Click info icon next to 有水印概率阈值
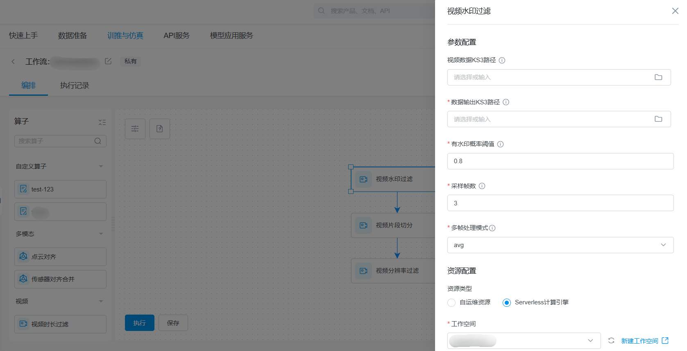687x351 pixels. click(500, 144)
